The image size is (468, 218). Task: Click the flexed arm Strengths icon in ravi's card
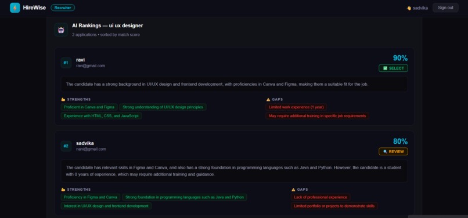click(63, 99)
